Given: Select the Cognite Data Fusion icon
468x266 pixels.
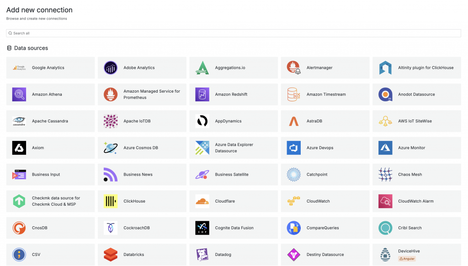Looking at the screenshot, I should coord(202,228).
